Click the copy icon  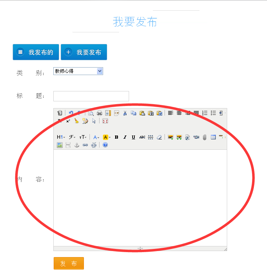(x=134, y=113)
